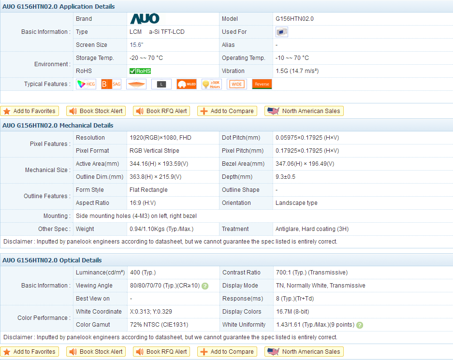Click the vibration value 1.5G (14.7 m/s²)
453x360 pixels.
pyautogui.click(x=297, y=71)
